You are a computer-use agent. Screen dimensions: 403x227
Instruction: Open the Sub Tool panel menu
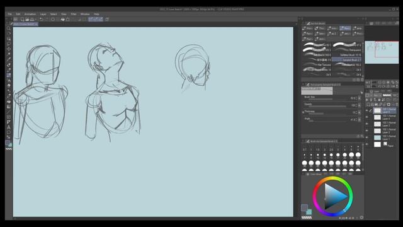[304, 23]
